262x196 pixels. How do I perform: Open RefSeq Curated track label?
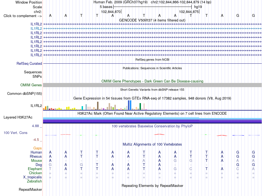point(29,64)
